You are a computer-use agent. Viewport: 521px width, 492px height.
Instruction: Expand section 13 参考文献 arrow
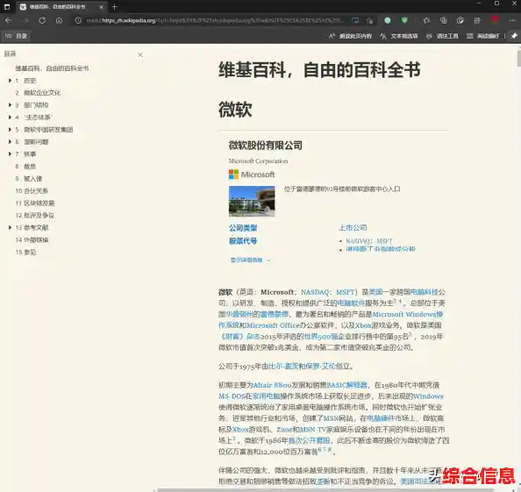coord(10,227)
